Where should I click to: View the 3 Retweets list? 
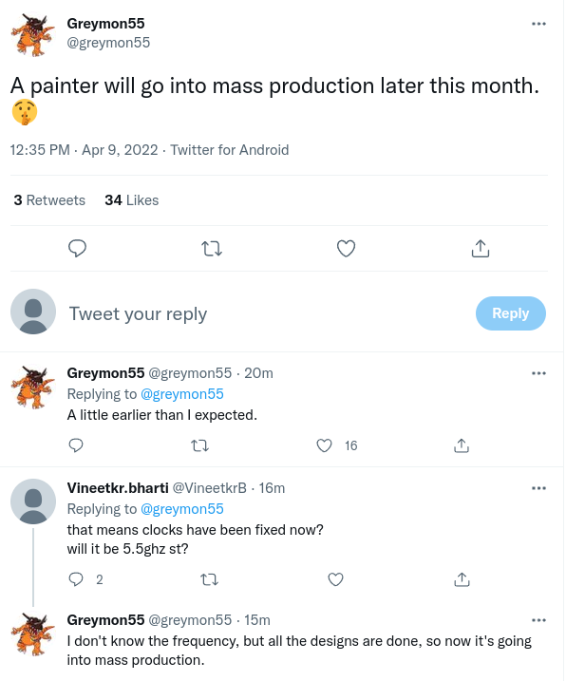coord(49,200)
